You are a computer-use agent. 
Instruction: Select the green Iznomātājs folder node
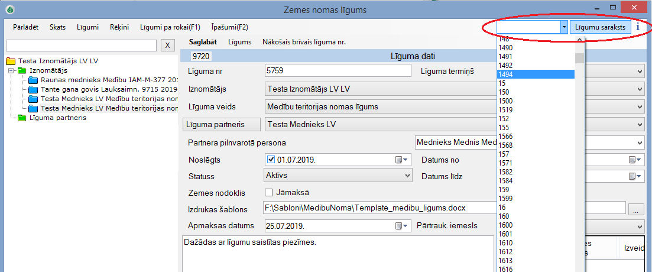(43, 70)
